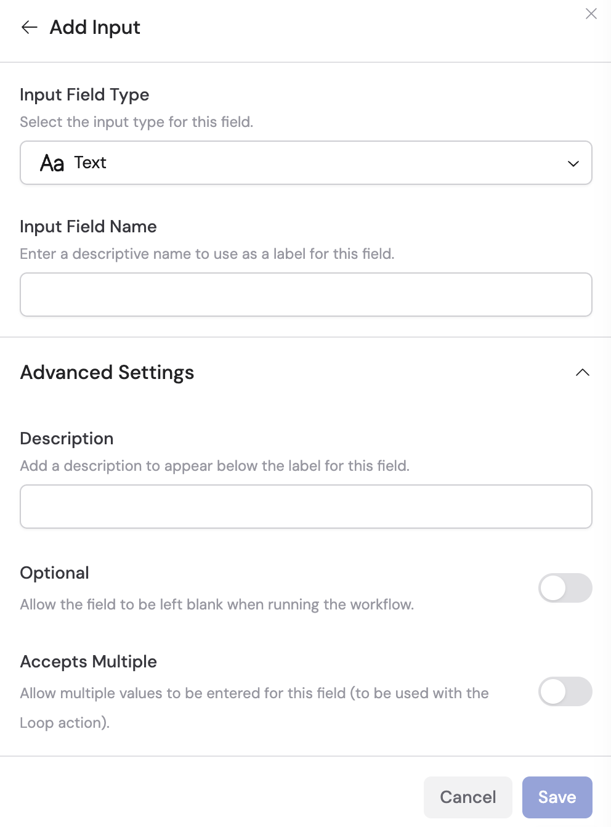Image resolution: width=611 pixels, height=827 pixels.
Task: Click the Aa text type icon
Action: click(52, 163)
